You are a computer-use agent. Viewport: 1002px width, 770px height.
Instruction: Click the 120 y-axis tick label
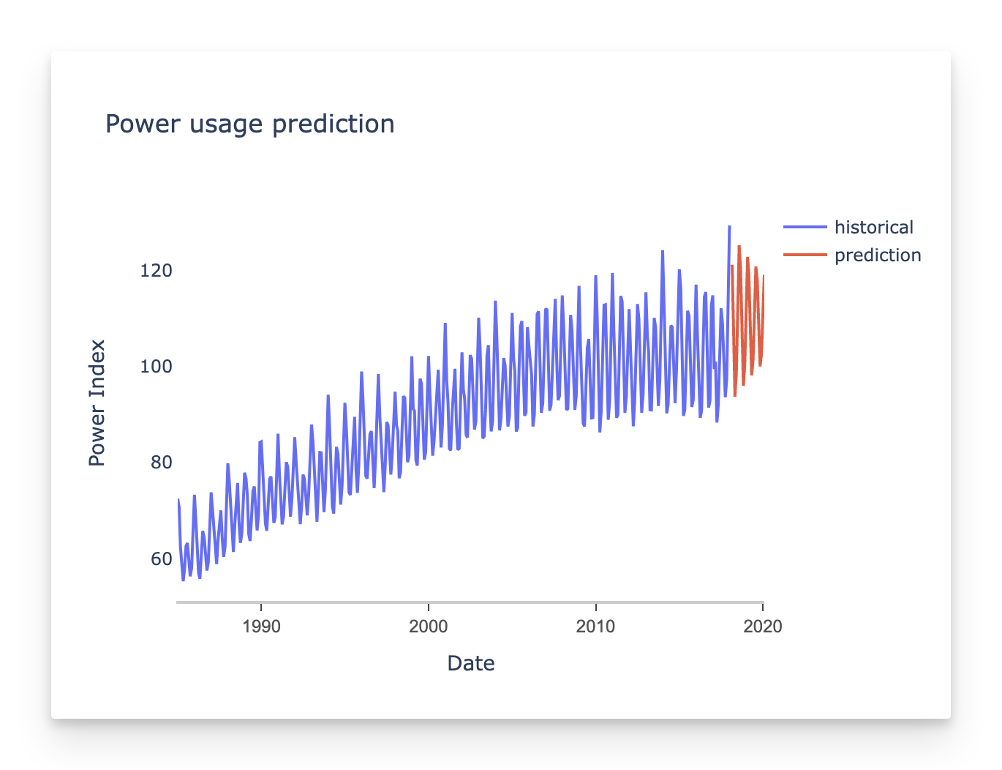pos(156,271)
